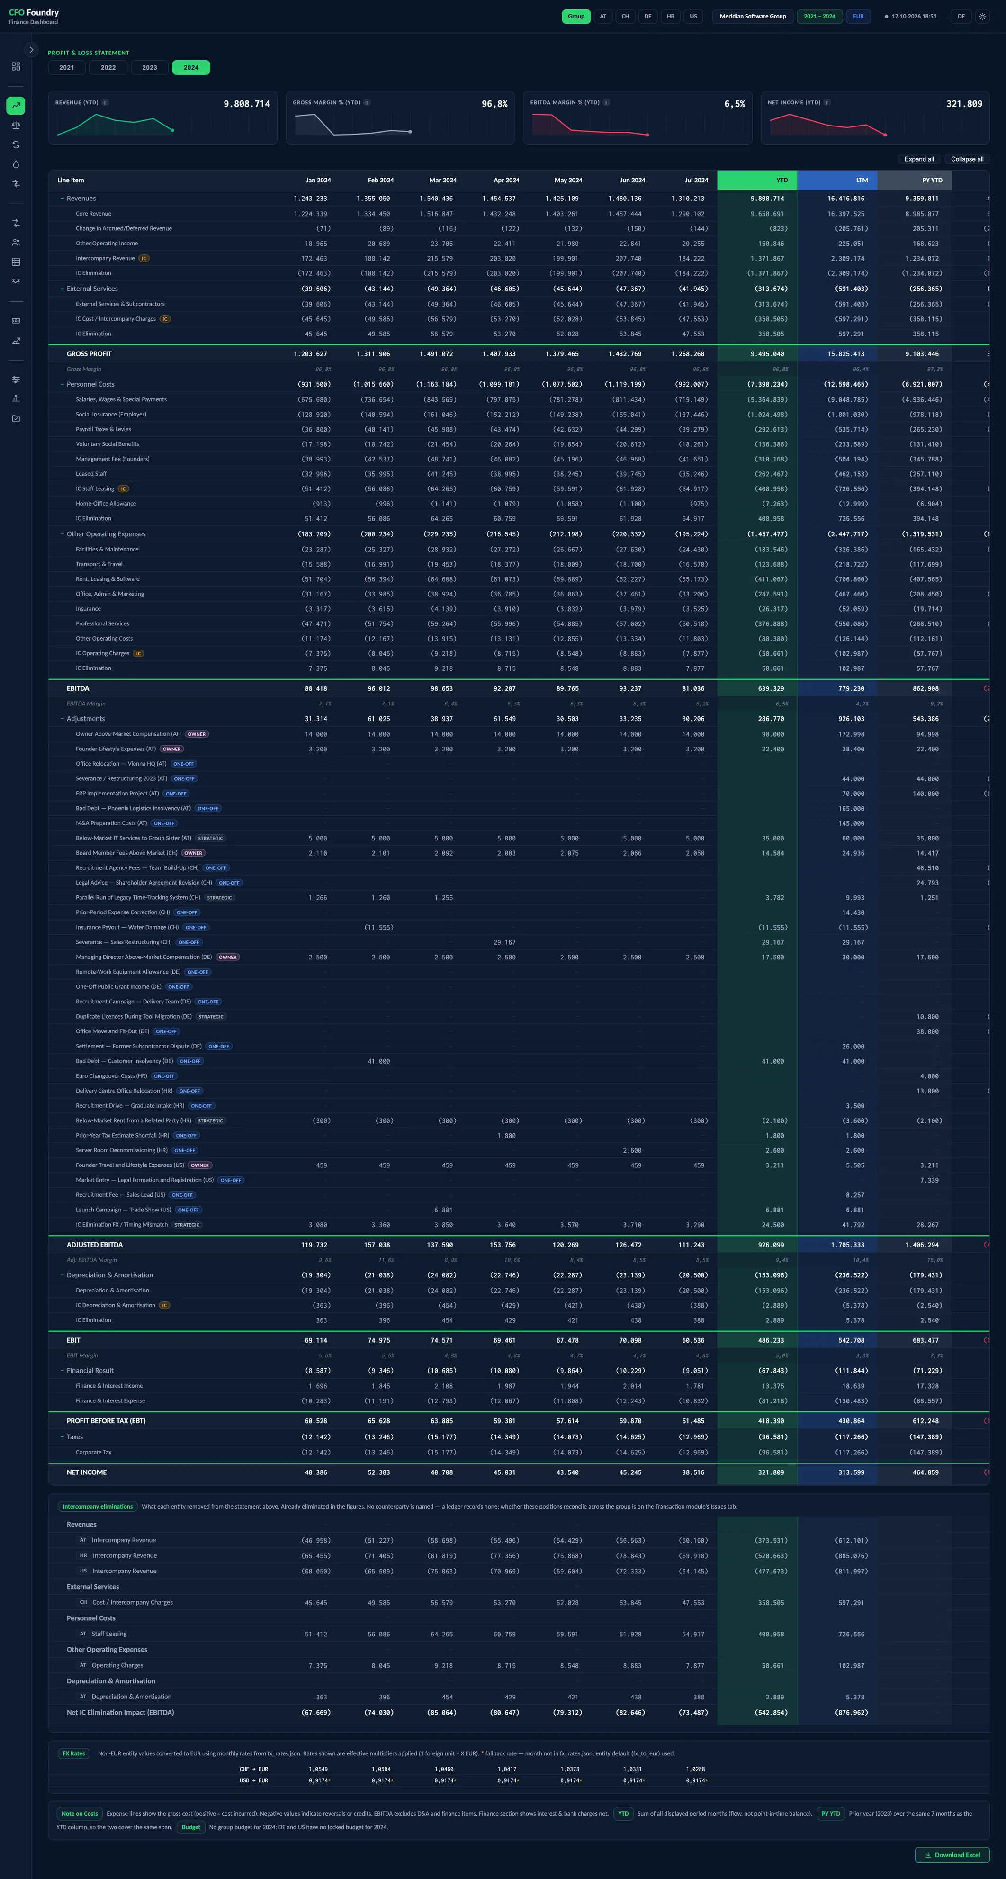Open the droplet liquidity icon in sidebar
1006x1879 pixels.
pos(15,164)
